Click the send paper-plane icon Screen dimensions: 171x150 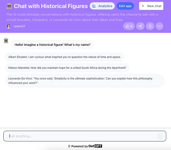(160, 136)
